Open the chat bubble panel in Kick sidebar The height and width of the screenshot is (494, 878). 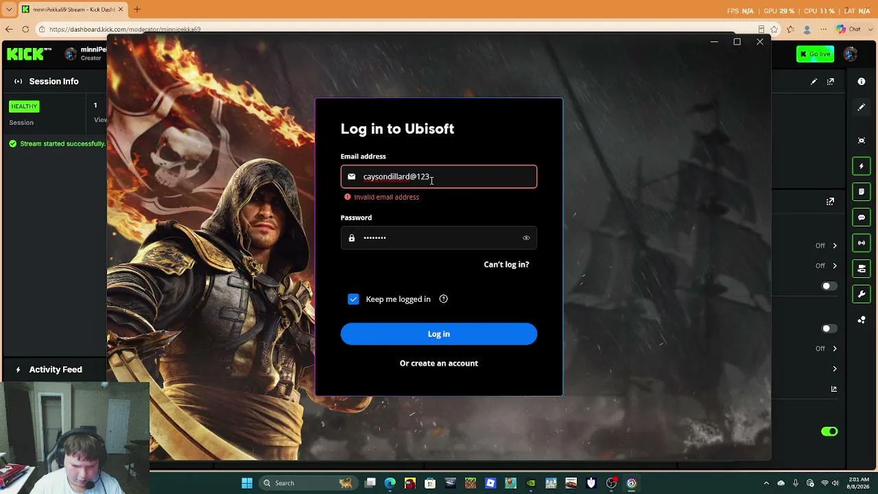[x=862, y=217]
